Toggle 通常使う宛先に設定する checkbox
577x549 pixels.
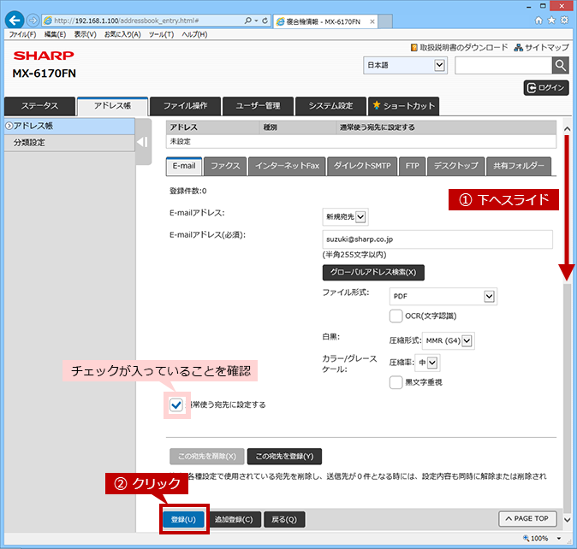click(x=175, y=405)
